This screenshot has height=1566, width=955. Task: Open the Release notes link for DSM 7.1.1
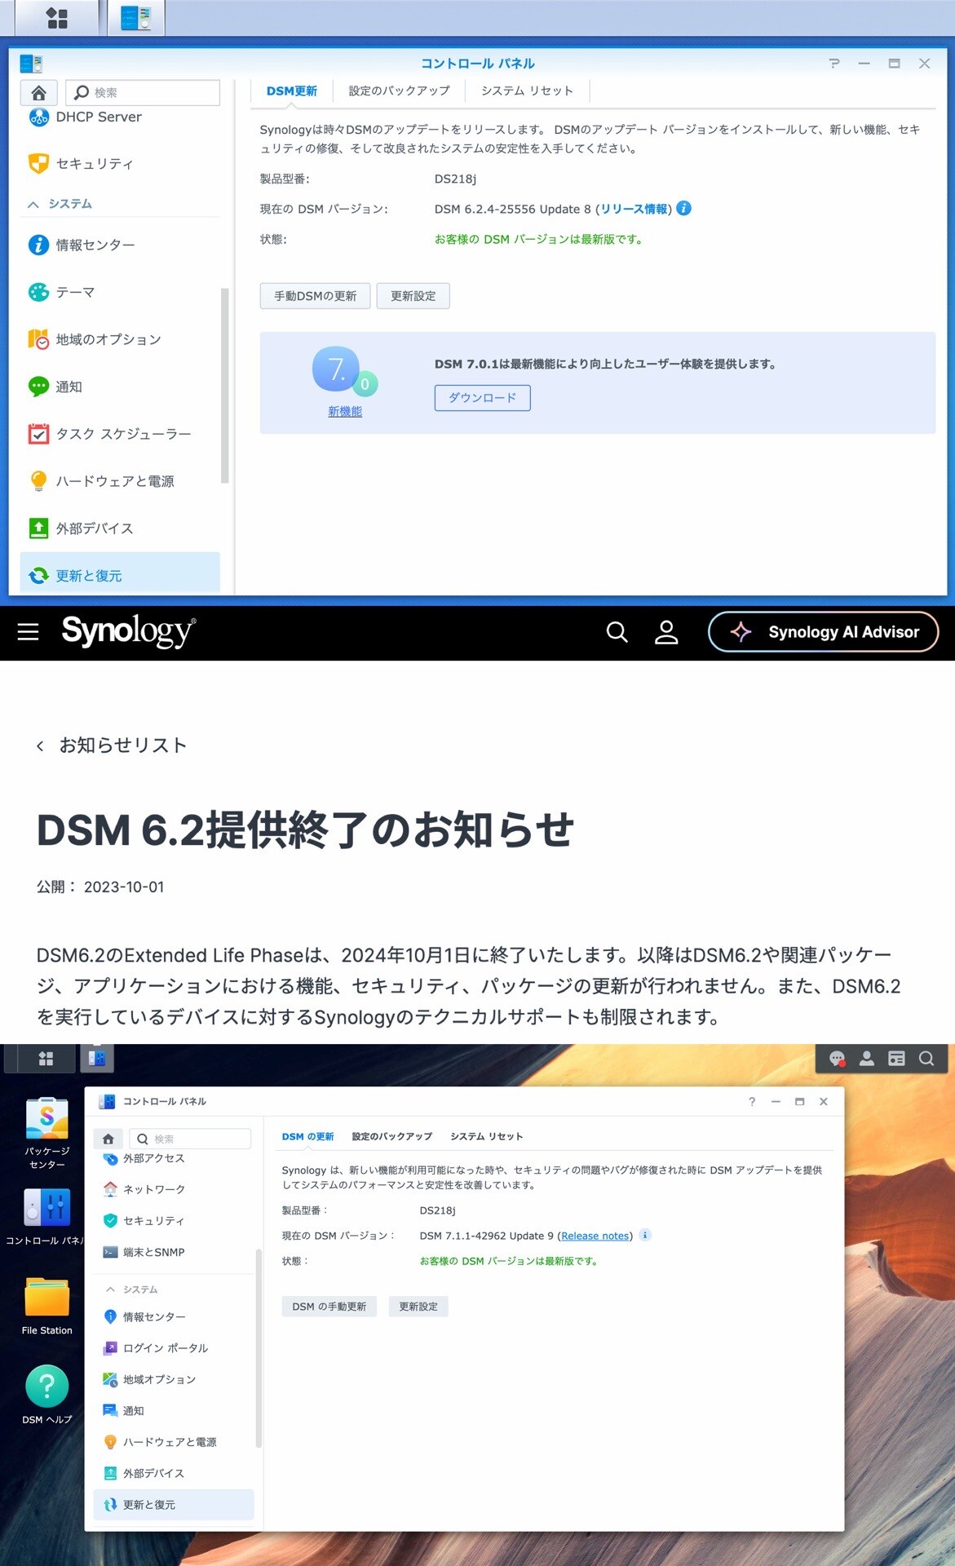pyautogui.click(x=595, y=1236)
